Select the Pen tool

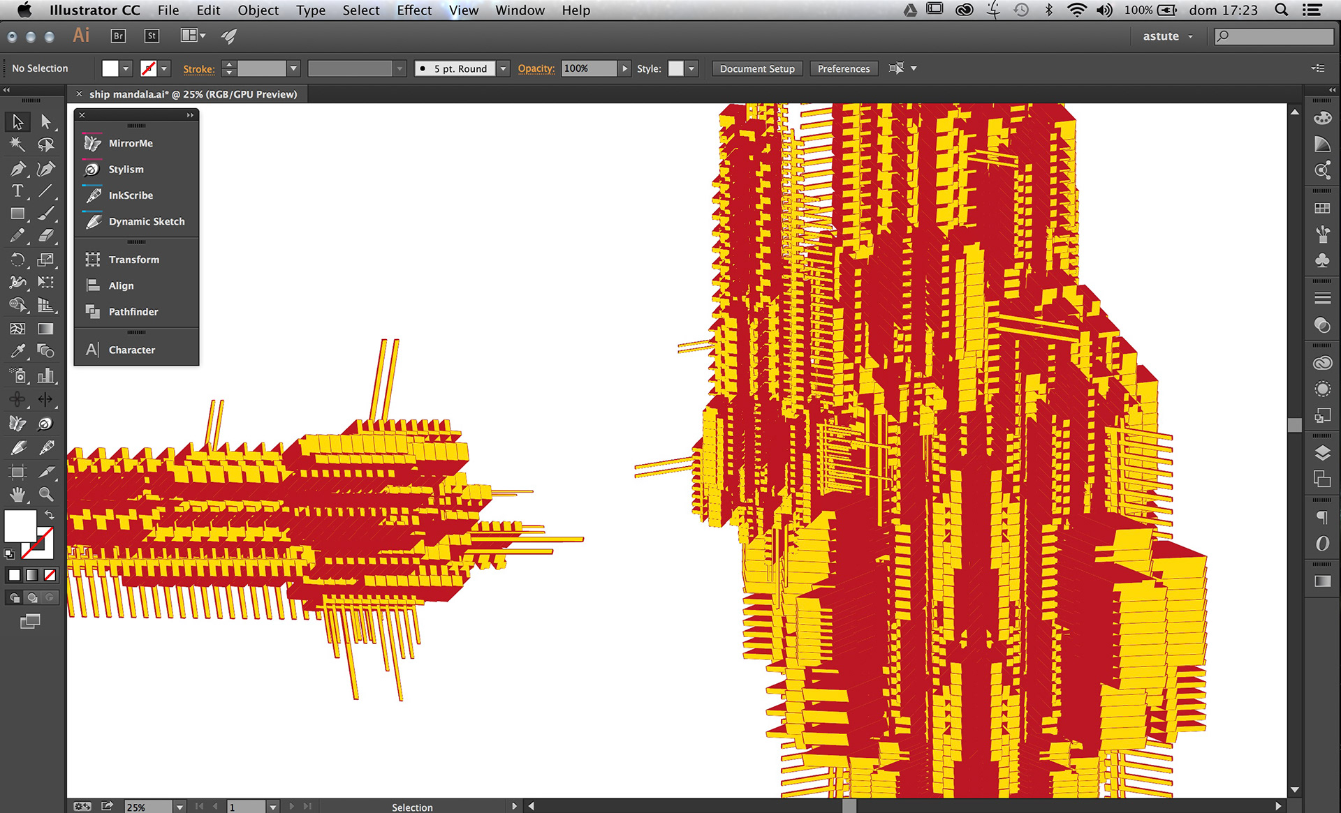click(17, 168)
